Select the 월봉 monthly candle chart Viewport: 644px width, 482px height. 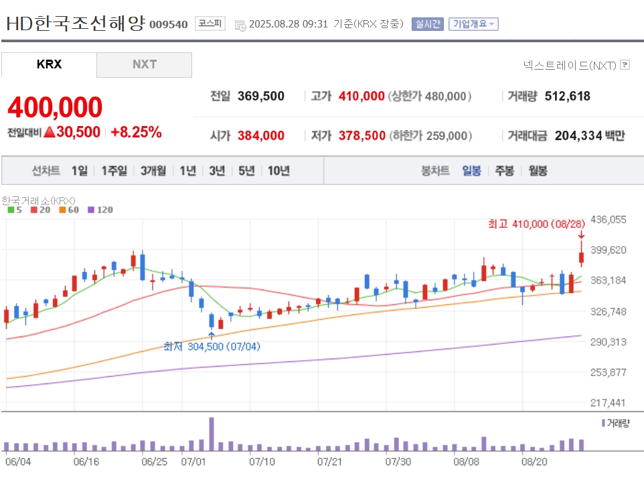(538, 170)
